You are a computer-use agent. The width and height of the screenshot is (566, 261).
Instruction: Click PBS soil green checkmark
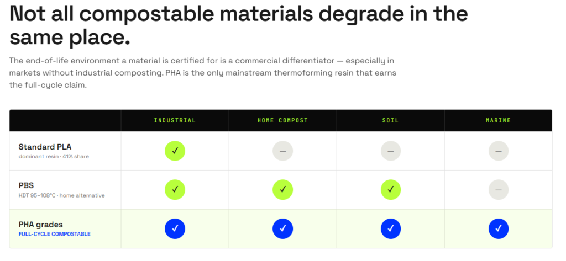(391, 190)
